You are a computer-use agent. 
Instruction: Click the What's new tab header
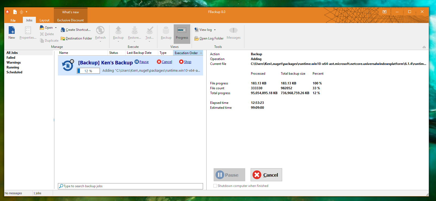point(70,12)
